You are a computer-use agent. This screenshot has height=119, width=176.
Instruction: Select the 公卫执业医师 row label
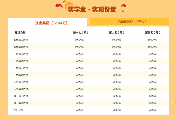21,96
